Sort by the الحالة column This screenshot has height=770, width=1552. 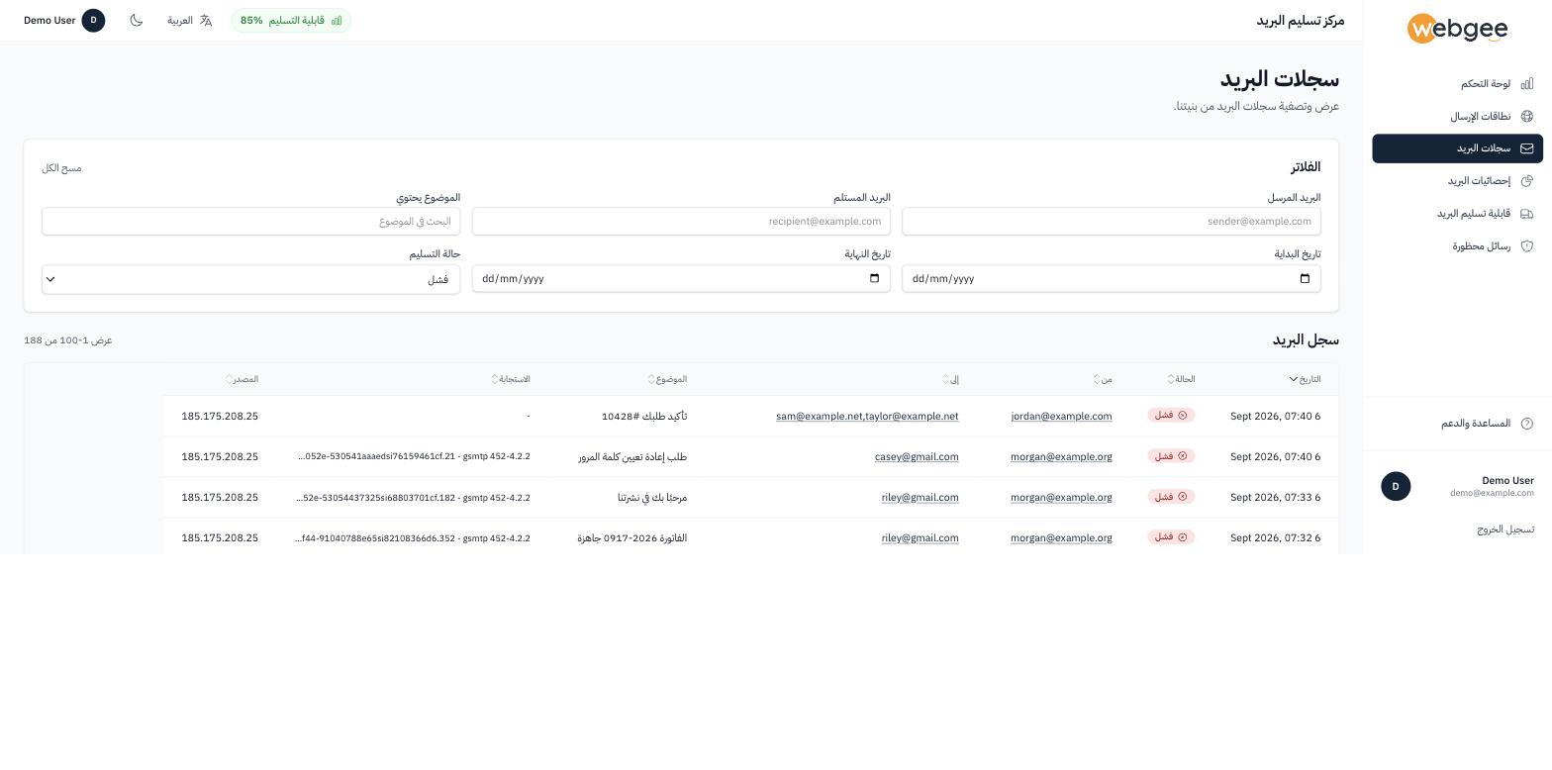tap(1181, 380)
